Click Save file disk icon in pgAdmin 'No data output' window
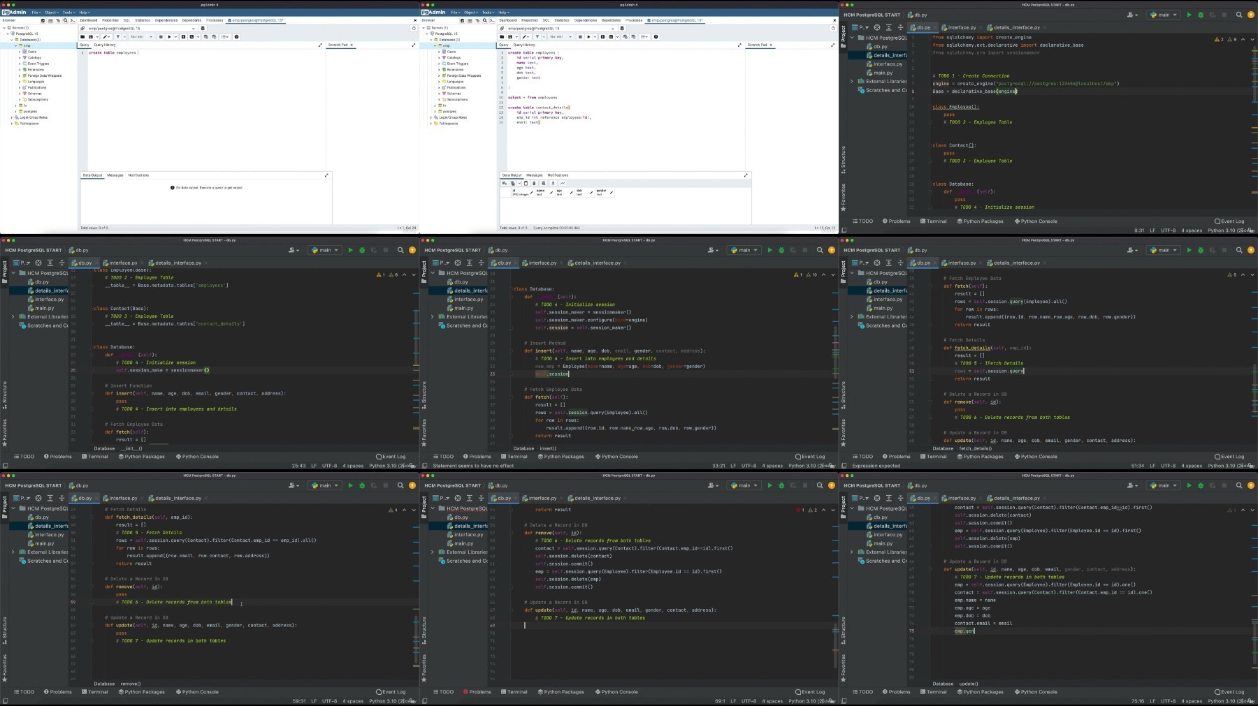The width and height of the screenshot is (1258, 706). click(x=91, y=37)
